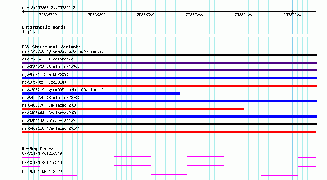
Task: Click the blue bar below dgv98n21
Action: (x=169, y=78)
